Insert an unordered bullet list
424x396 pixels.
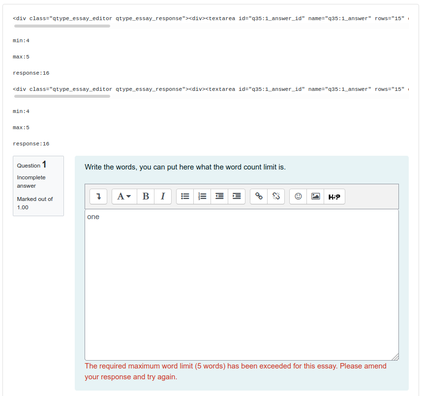(x=185, y=197)
